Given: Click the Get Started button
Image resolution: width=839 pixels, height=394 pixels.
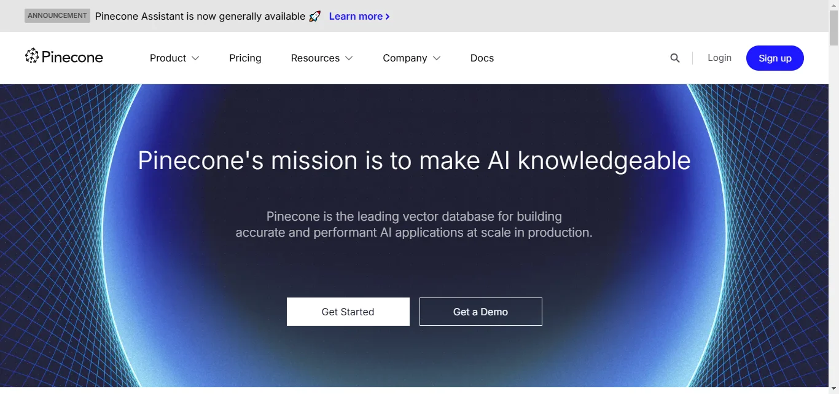Looking at the screenshot, I should [348, 312].
